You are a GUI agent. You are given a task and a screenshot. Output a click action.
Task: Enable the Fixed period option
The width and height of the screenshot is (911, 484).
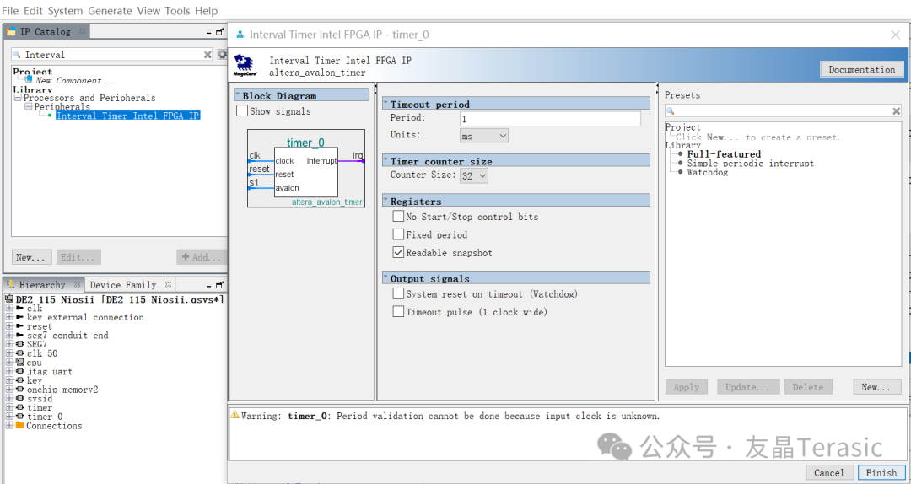click(398, 234)
